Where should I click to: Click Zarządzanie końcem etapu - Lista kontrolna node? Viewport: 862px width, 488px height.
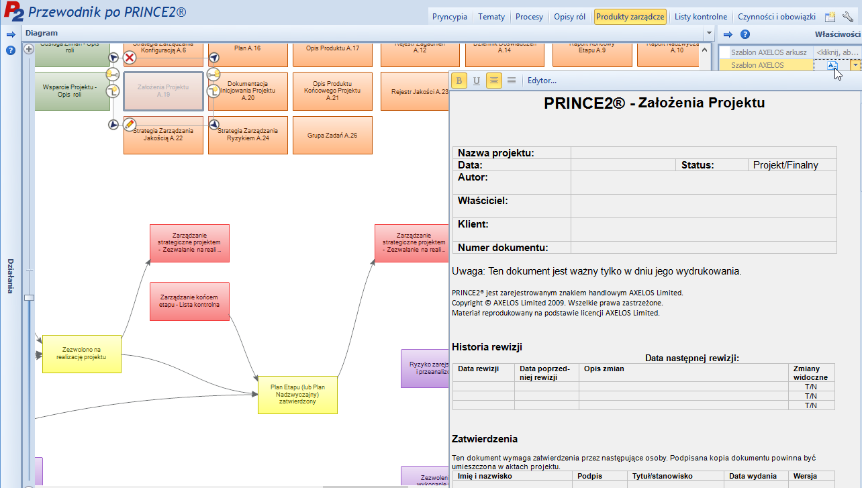pyautogui.click(x=189, y=301)
